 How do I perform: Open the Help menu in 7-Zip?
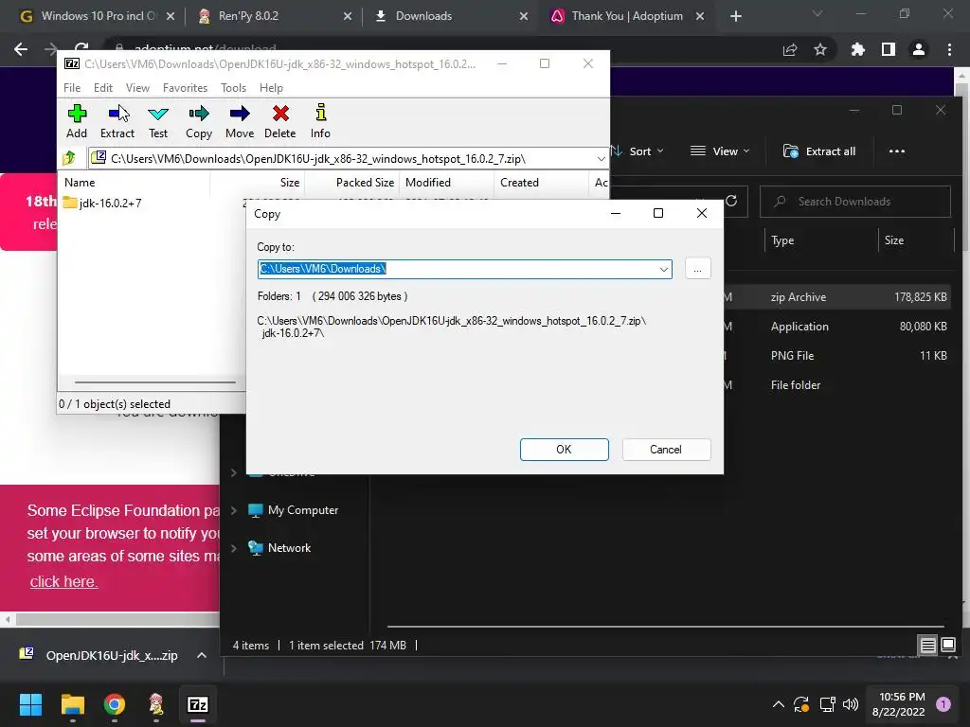tap(271, 88)
